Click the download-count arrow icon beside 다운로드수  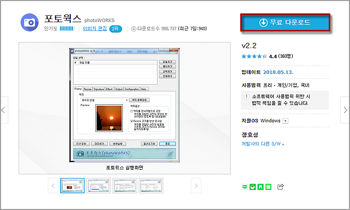134,29
